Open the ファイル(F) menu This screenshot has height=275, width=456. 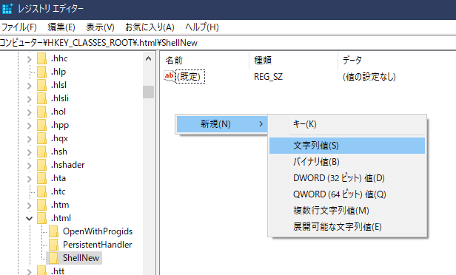click(x=19, y=27)
